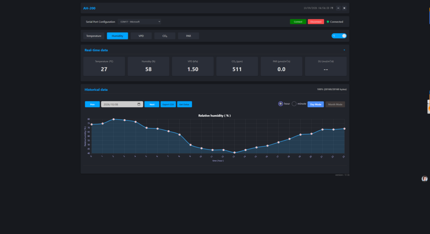Click the Get Datas button
Viewport: 430px width, 234px height.
click(184, 104)
